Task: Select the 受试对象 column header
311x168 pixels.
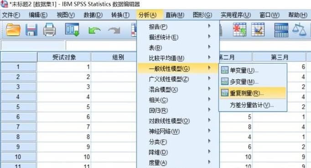Action: (x=64, y=57)
